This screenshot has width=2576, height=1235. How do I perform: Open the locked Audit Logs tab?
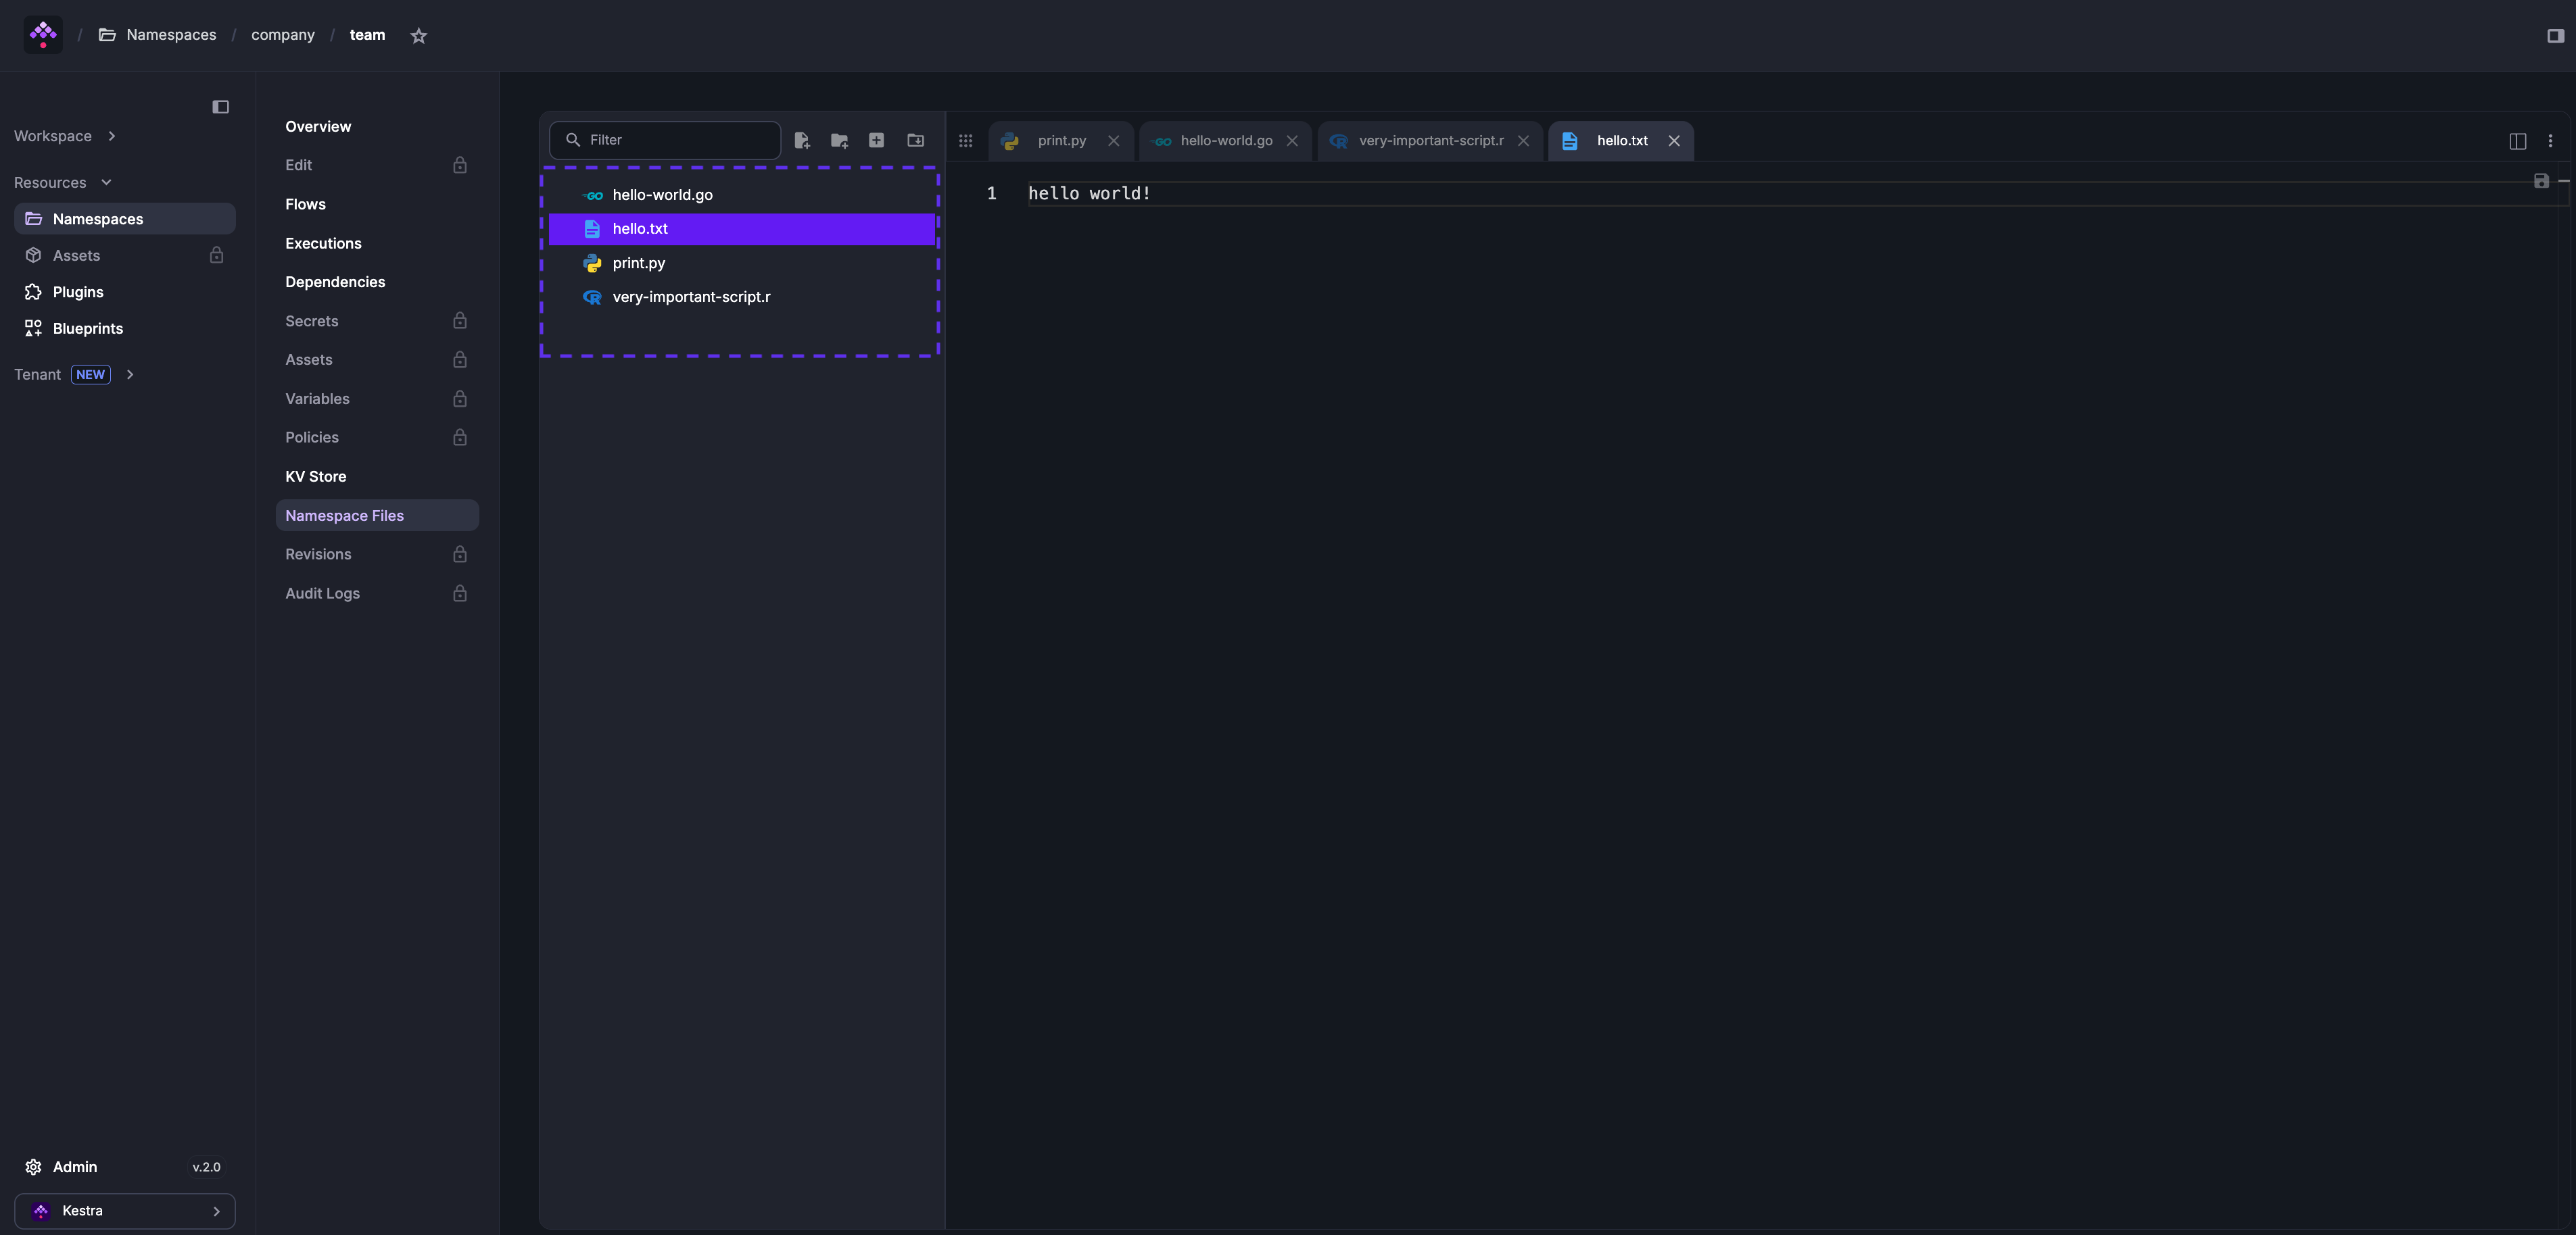click(x=377, y=594)
